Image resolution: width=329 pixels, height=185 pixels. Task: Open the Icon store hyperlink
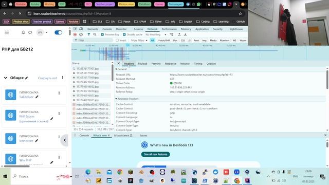point(26,141)
